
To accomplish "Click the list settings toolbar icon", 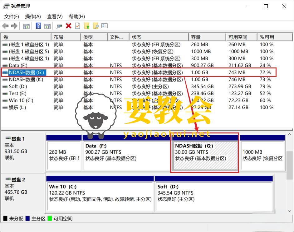I will [x=105, y=26].
